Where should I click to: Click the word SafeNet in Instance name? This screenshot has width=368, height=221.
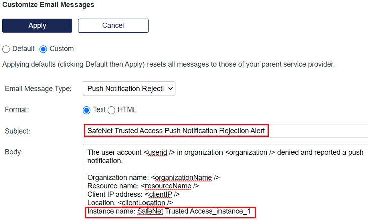[151, 211]
